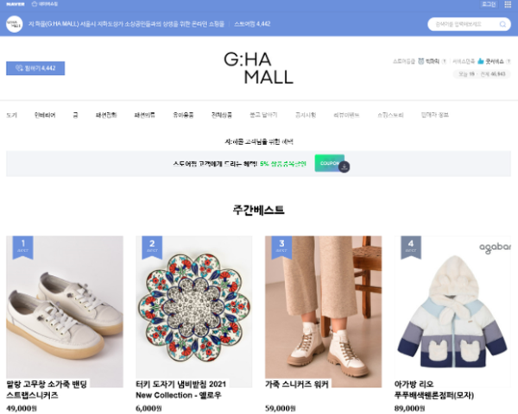Click the magnifier search icon
The image size is (518, 414).
(x=502, y=24)
